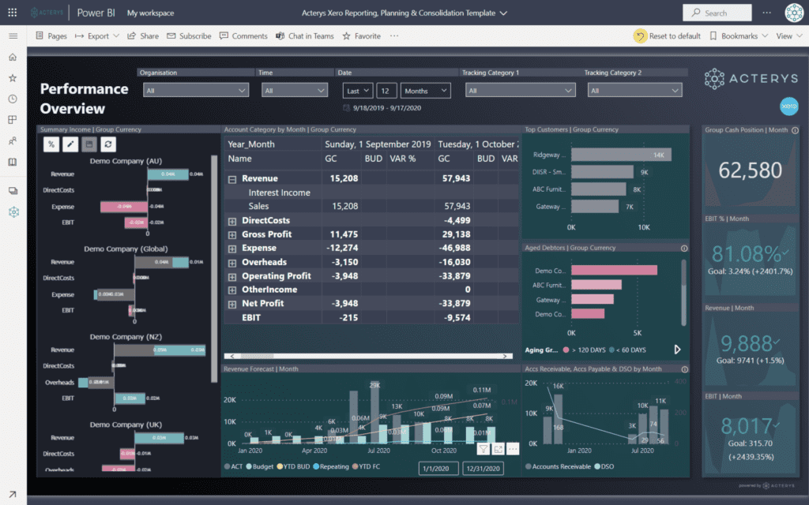
Task: Expand the DirectCosts row
Action: click(232, 221)
